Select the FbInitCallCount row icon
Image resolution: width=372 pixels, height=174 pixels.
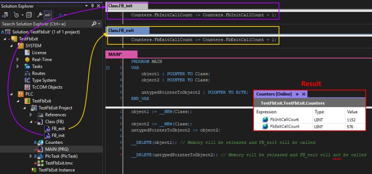pyautogui.click(x=265, y=120)
